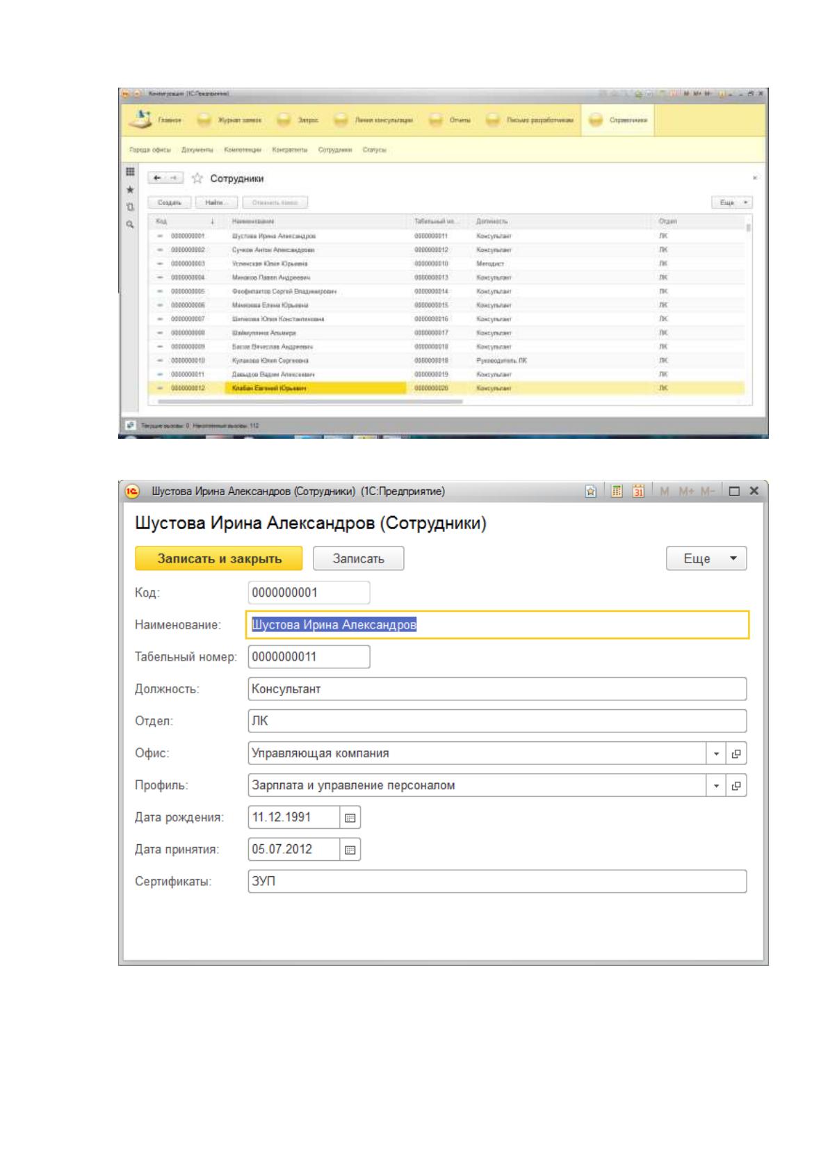
Task: Expand the Профиль dropdown list
Action: coord(717,786)
